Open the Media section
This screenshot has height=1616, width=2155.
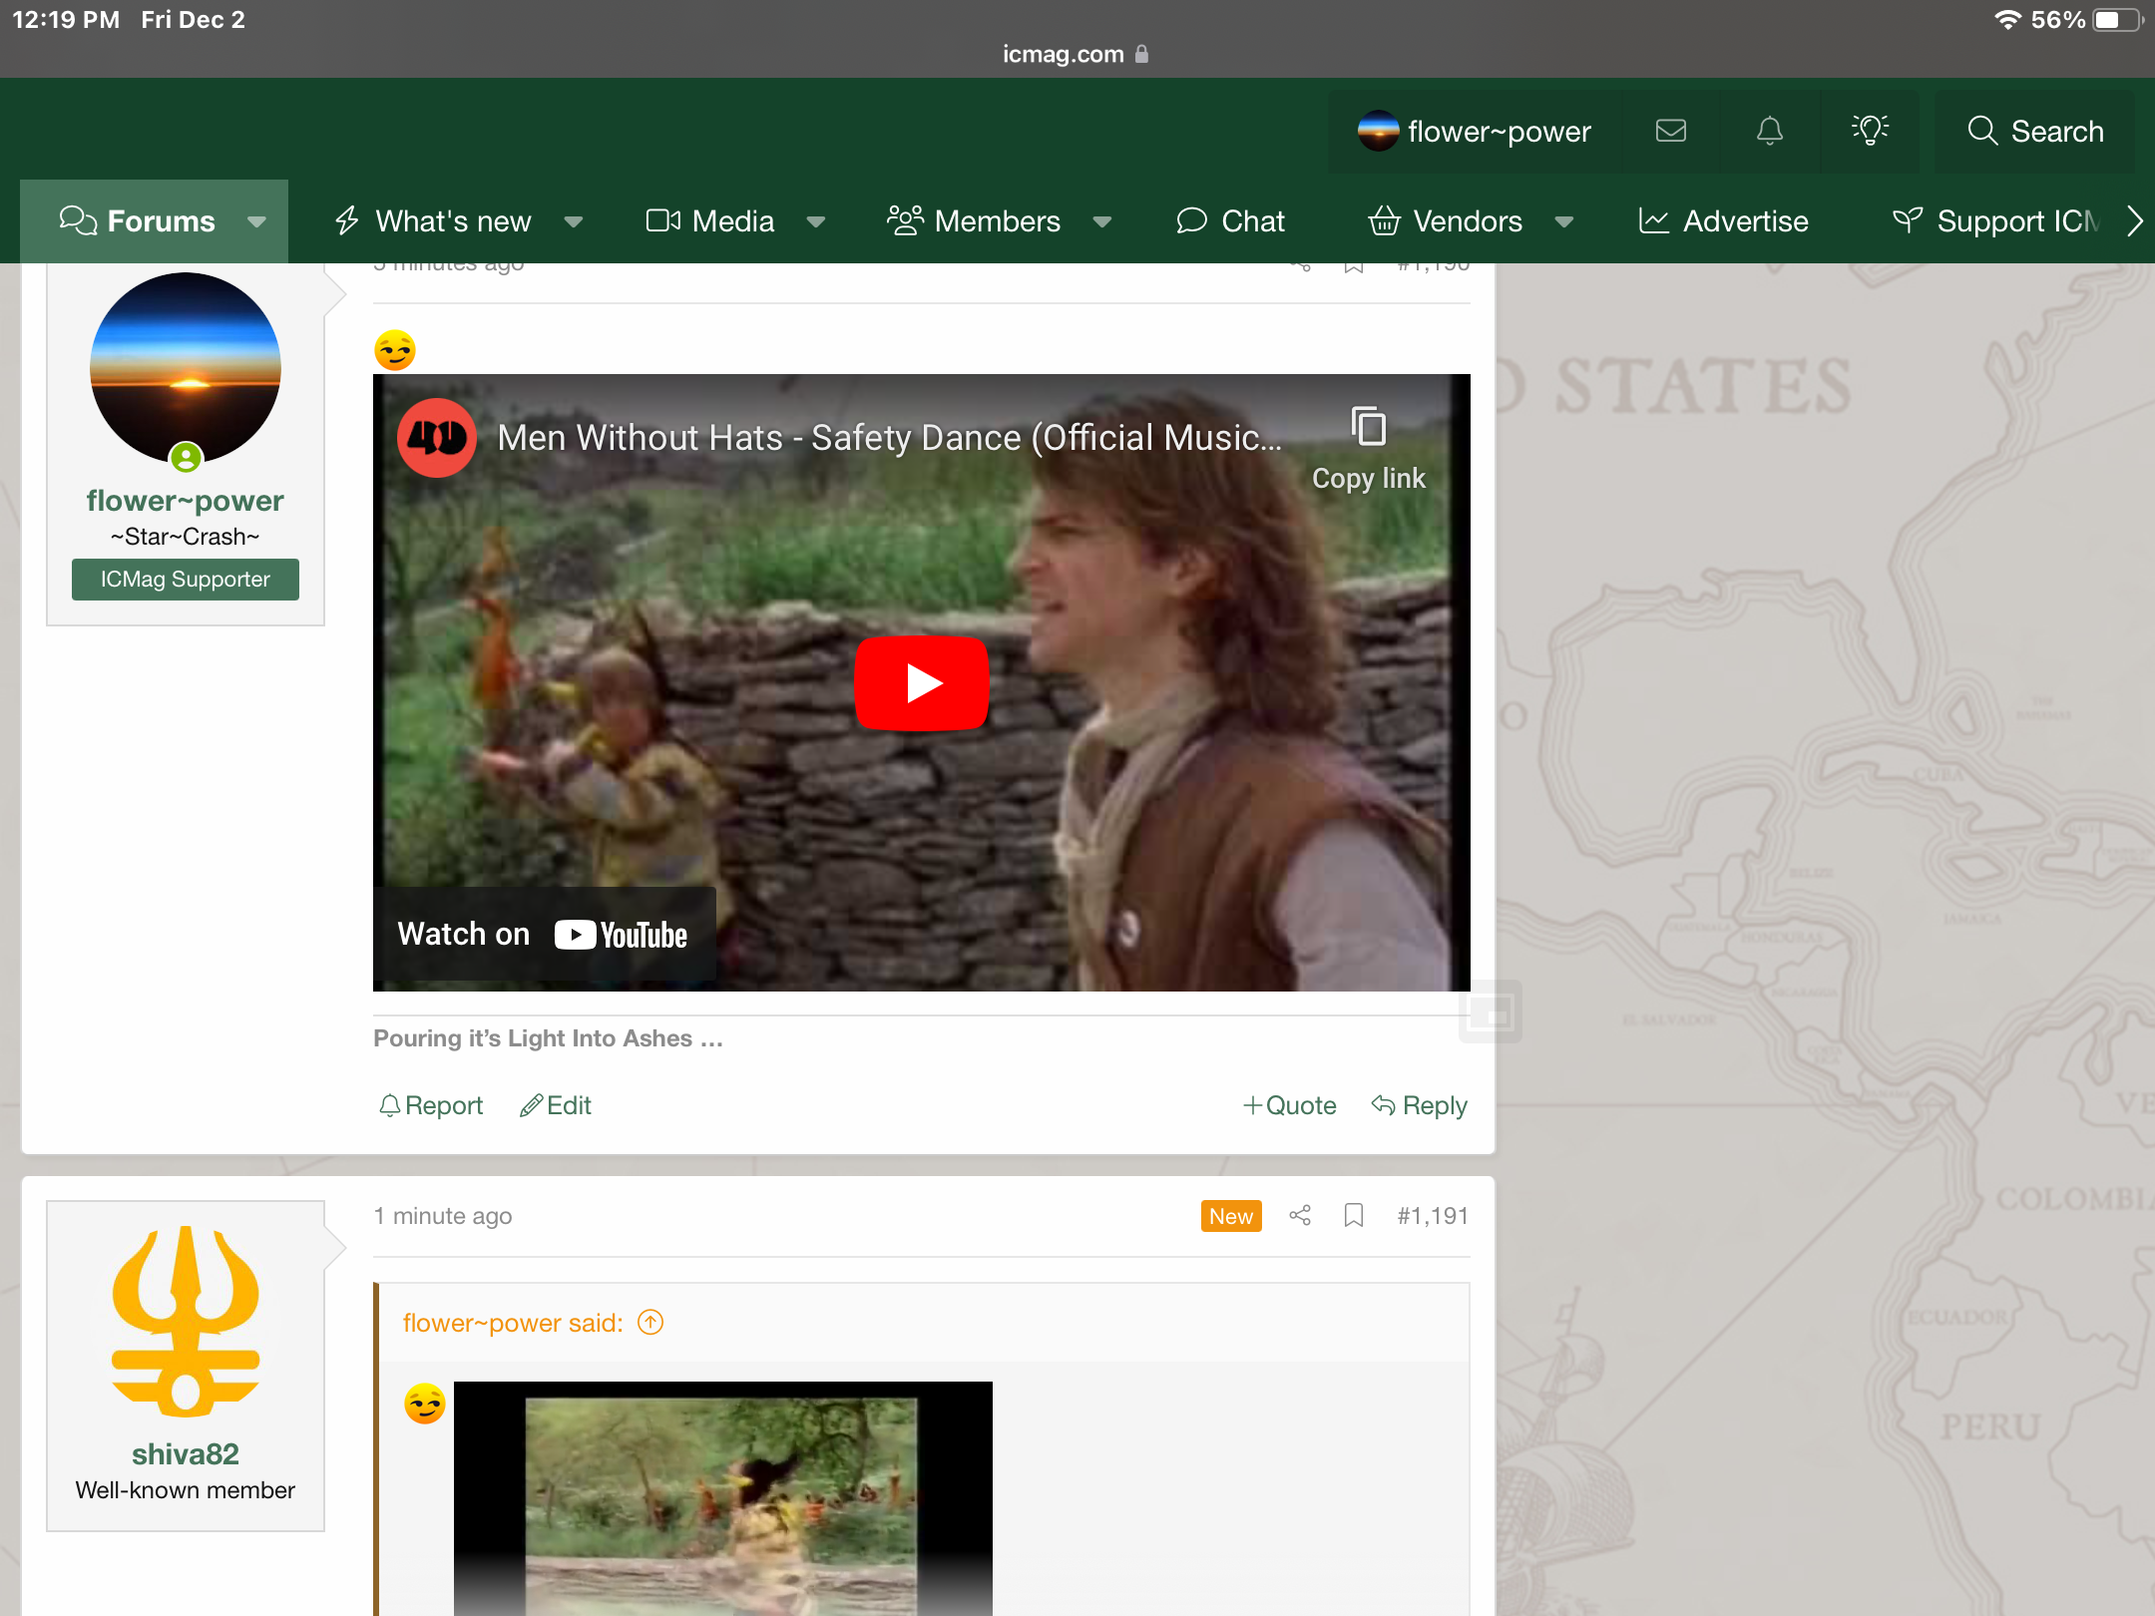(x=710, y=220)
